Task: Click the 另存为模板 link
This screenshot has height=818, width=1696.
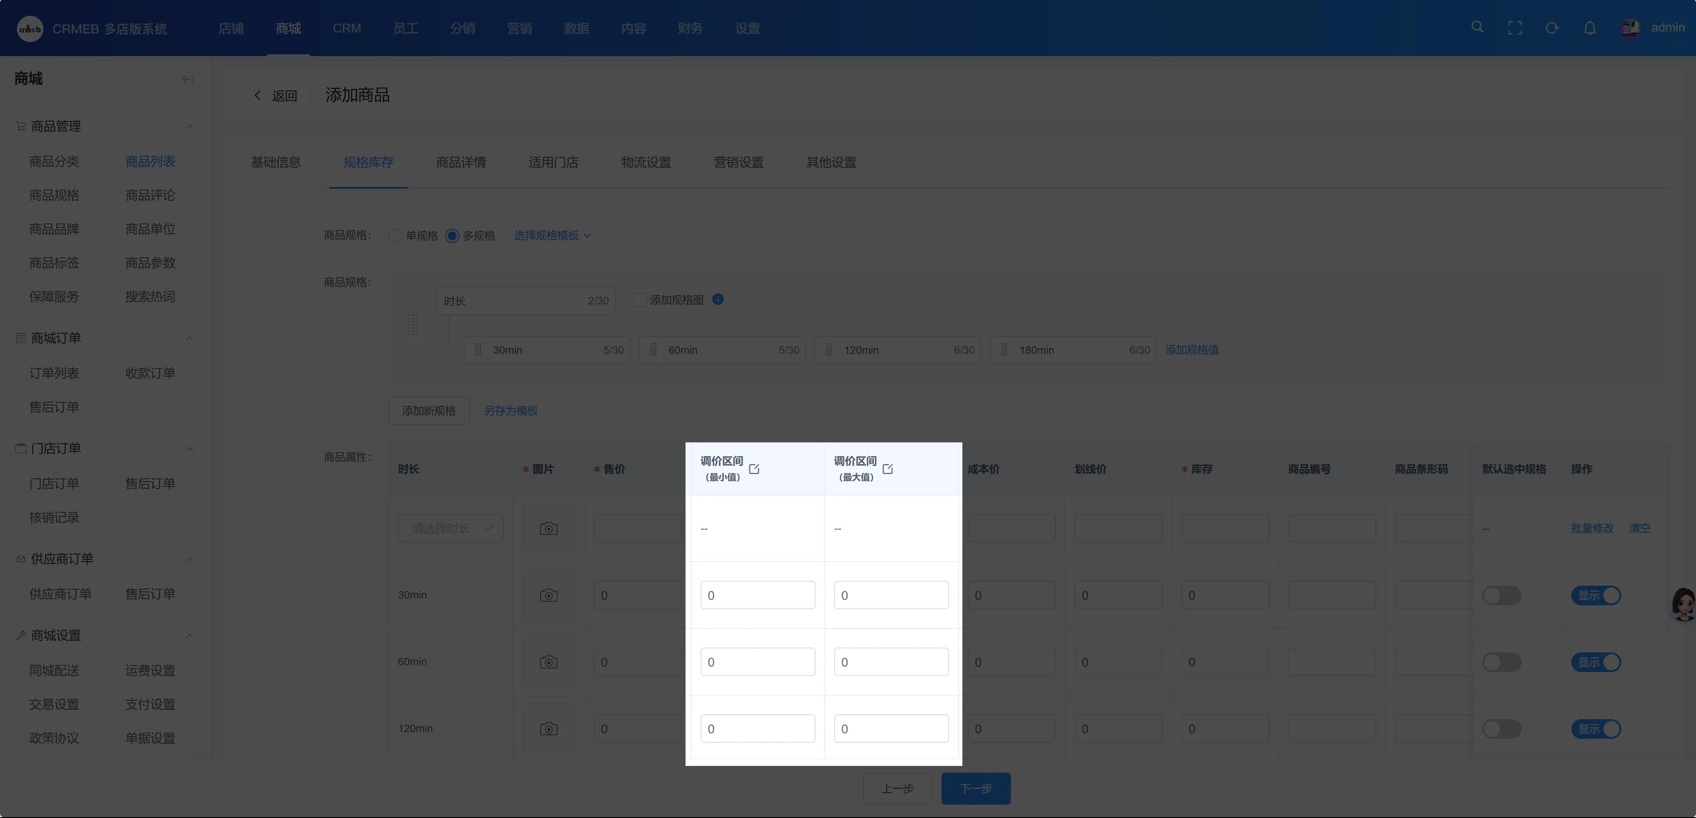Action: click(x=511, y=411)
